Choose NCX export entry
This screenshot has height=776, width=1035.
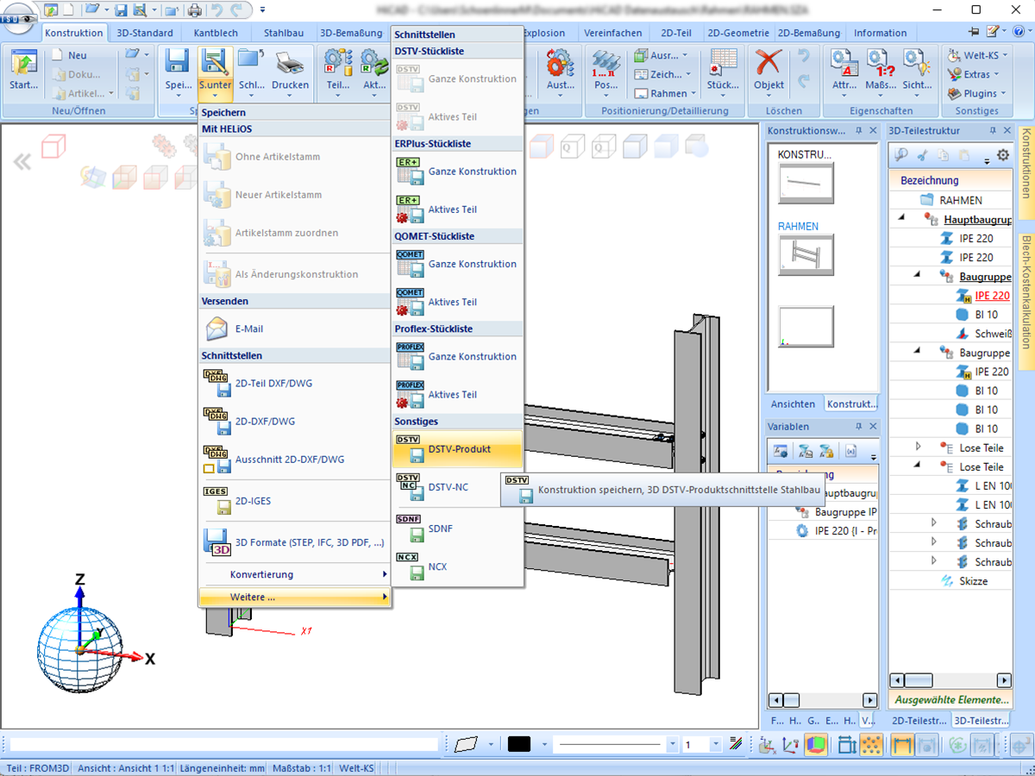click(458, 566)
